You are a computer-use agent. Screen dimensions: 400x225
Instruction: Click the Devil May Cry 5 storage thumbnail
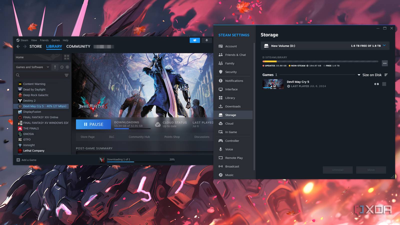point(273,84)
